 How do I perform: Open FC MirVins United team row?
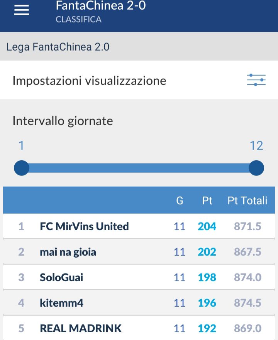[139, 226]
